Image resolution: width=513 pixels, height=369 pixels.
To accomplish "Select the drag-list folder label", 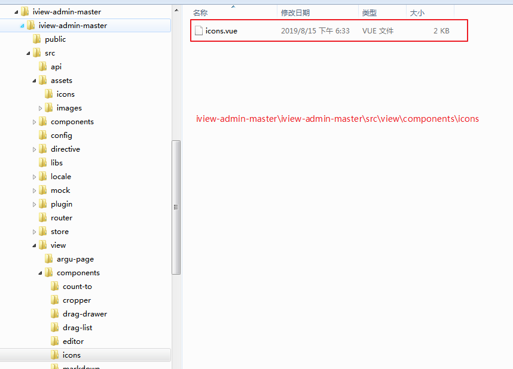I will tap(78, 327).
